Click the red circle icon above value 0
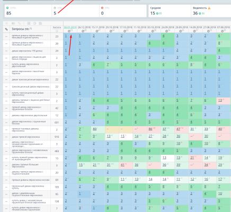This screenshot has height=212, width=231. 102,8
